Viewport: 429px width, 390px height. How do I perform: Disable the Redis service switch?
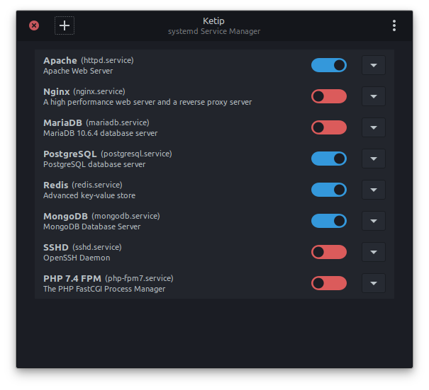pyautogui.click(x=329, y=190)
